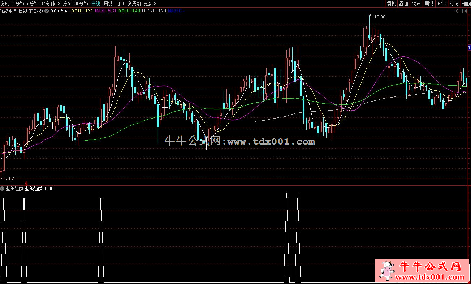Expand the 超级短赚 sub-indicator dropdown arrow
Viewport: 471px width, 284px height.
[3, 189]
